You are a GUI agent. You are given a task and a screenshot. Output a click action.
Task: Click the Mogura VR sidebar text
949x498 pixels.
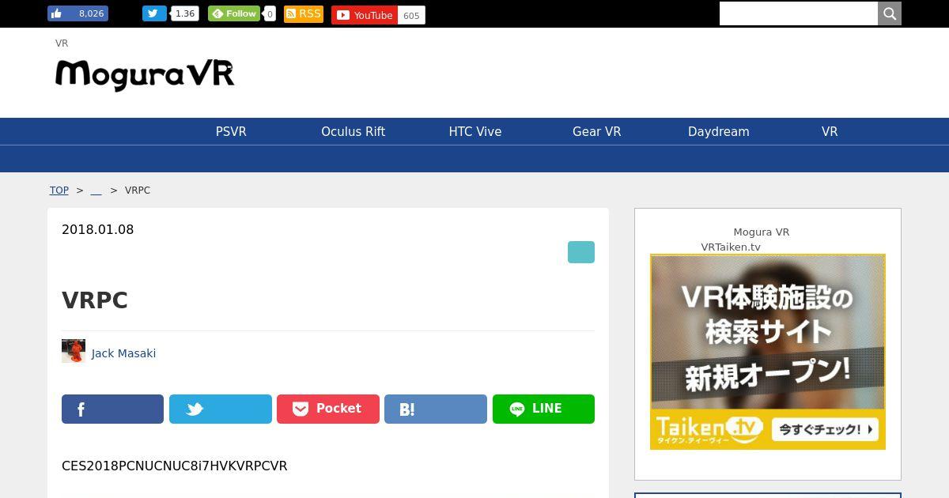point(762,232)
